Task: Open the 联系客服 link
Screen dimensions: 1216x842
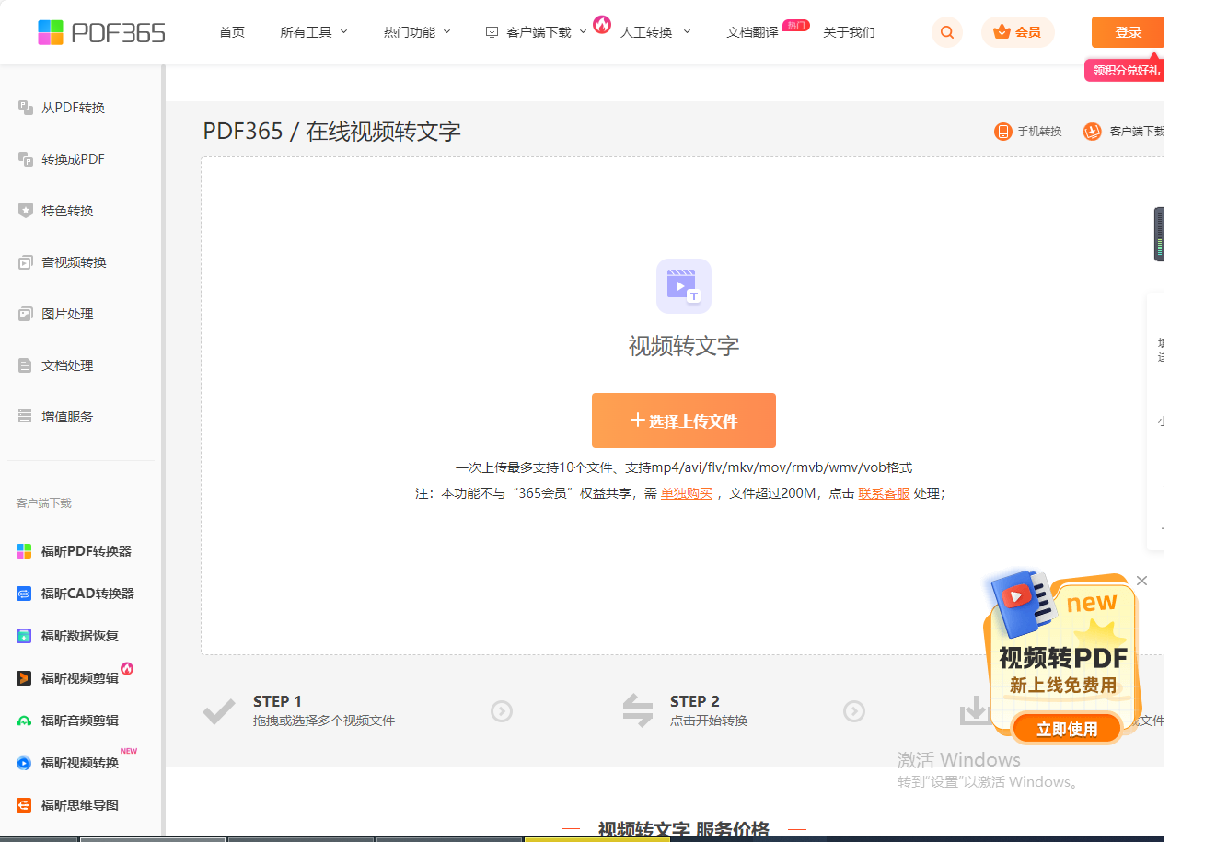Action: coord(884,493)
